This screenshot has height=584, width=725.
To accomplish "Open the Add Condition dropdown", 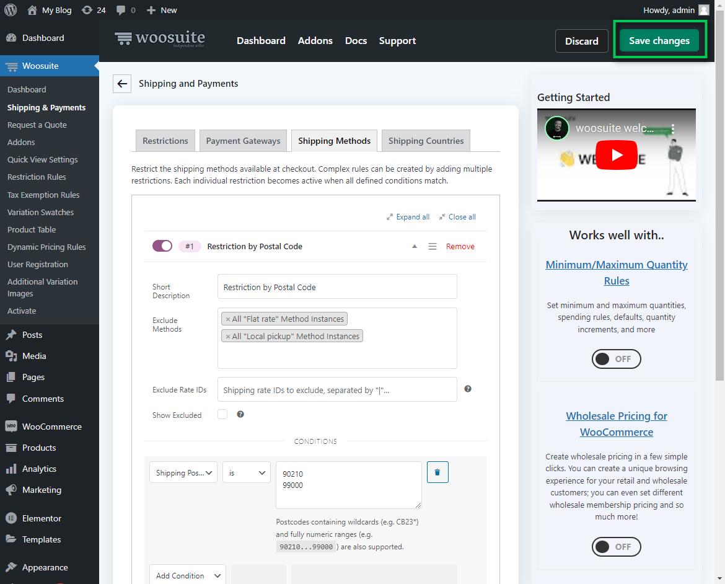I will point(188,575).
